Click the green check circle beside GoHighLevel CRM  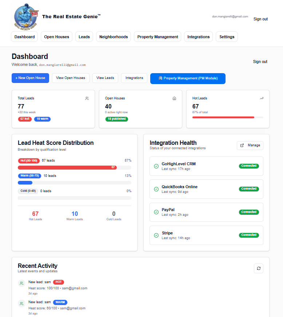(x=156, y=166)
